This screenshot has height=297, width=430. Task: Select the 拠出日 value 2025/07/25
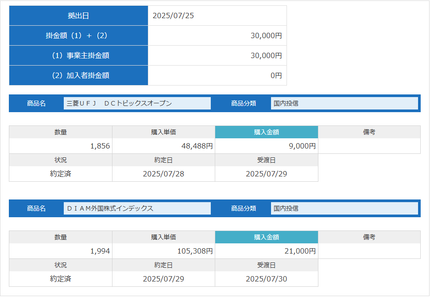coord(173,16)
